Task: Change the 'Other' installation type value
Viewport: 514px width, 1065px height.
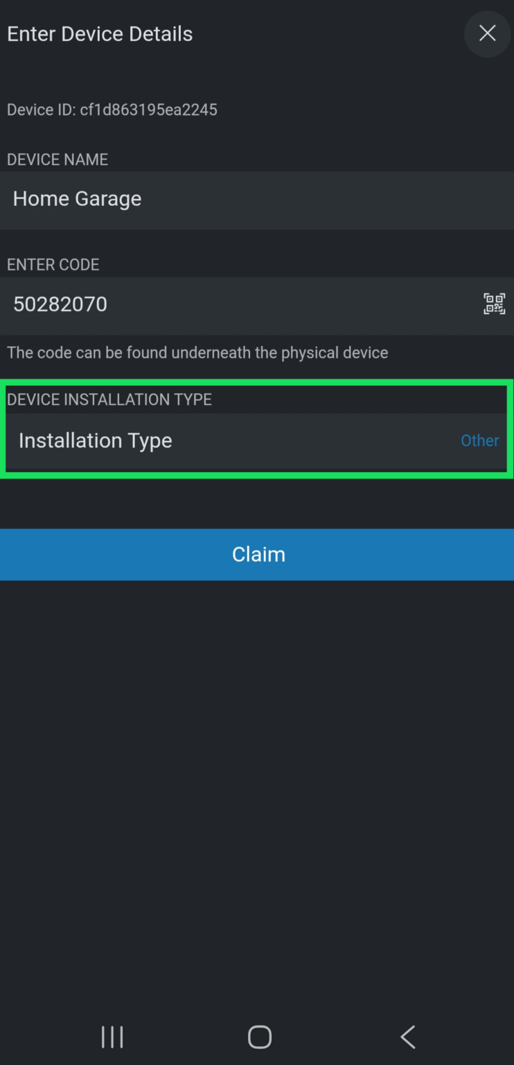Action: point(479,441)
